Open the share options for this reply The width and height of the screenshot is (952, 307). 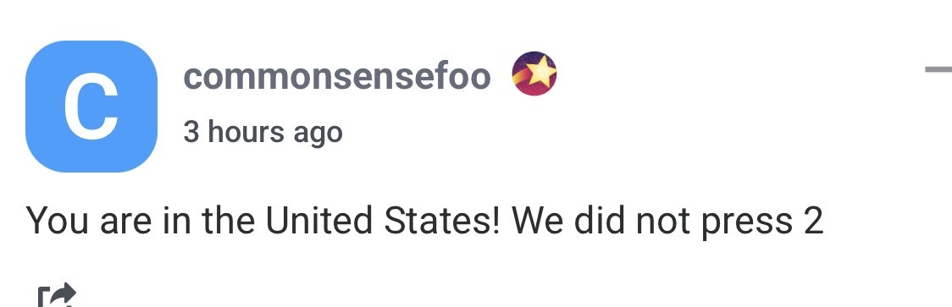(57, 295)
